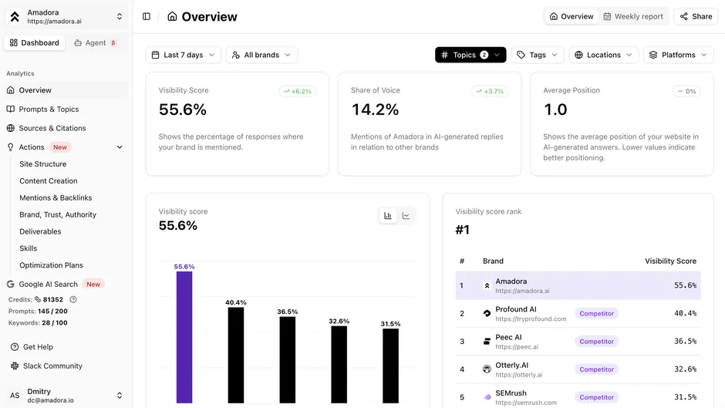725x408 pixels.
Task: Click the Competitor badge for Profound AI
Action: pos(596,313)
